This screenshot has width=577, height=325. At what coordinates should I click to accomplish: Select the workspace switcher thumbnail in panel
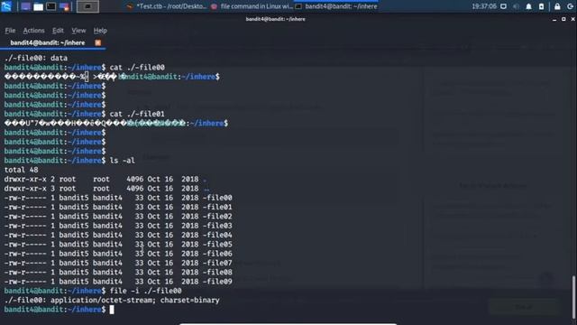(x=87, y=6)
